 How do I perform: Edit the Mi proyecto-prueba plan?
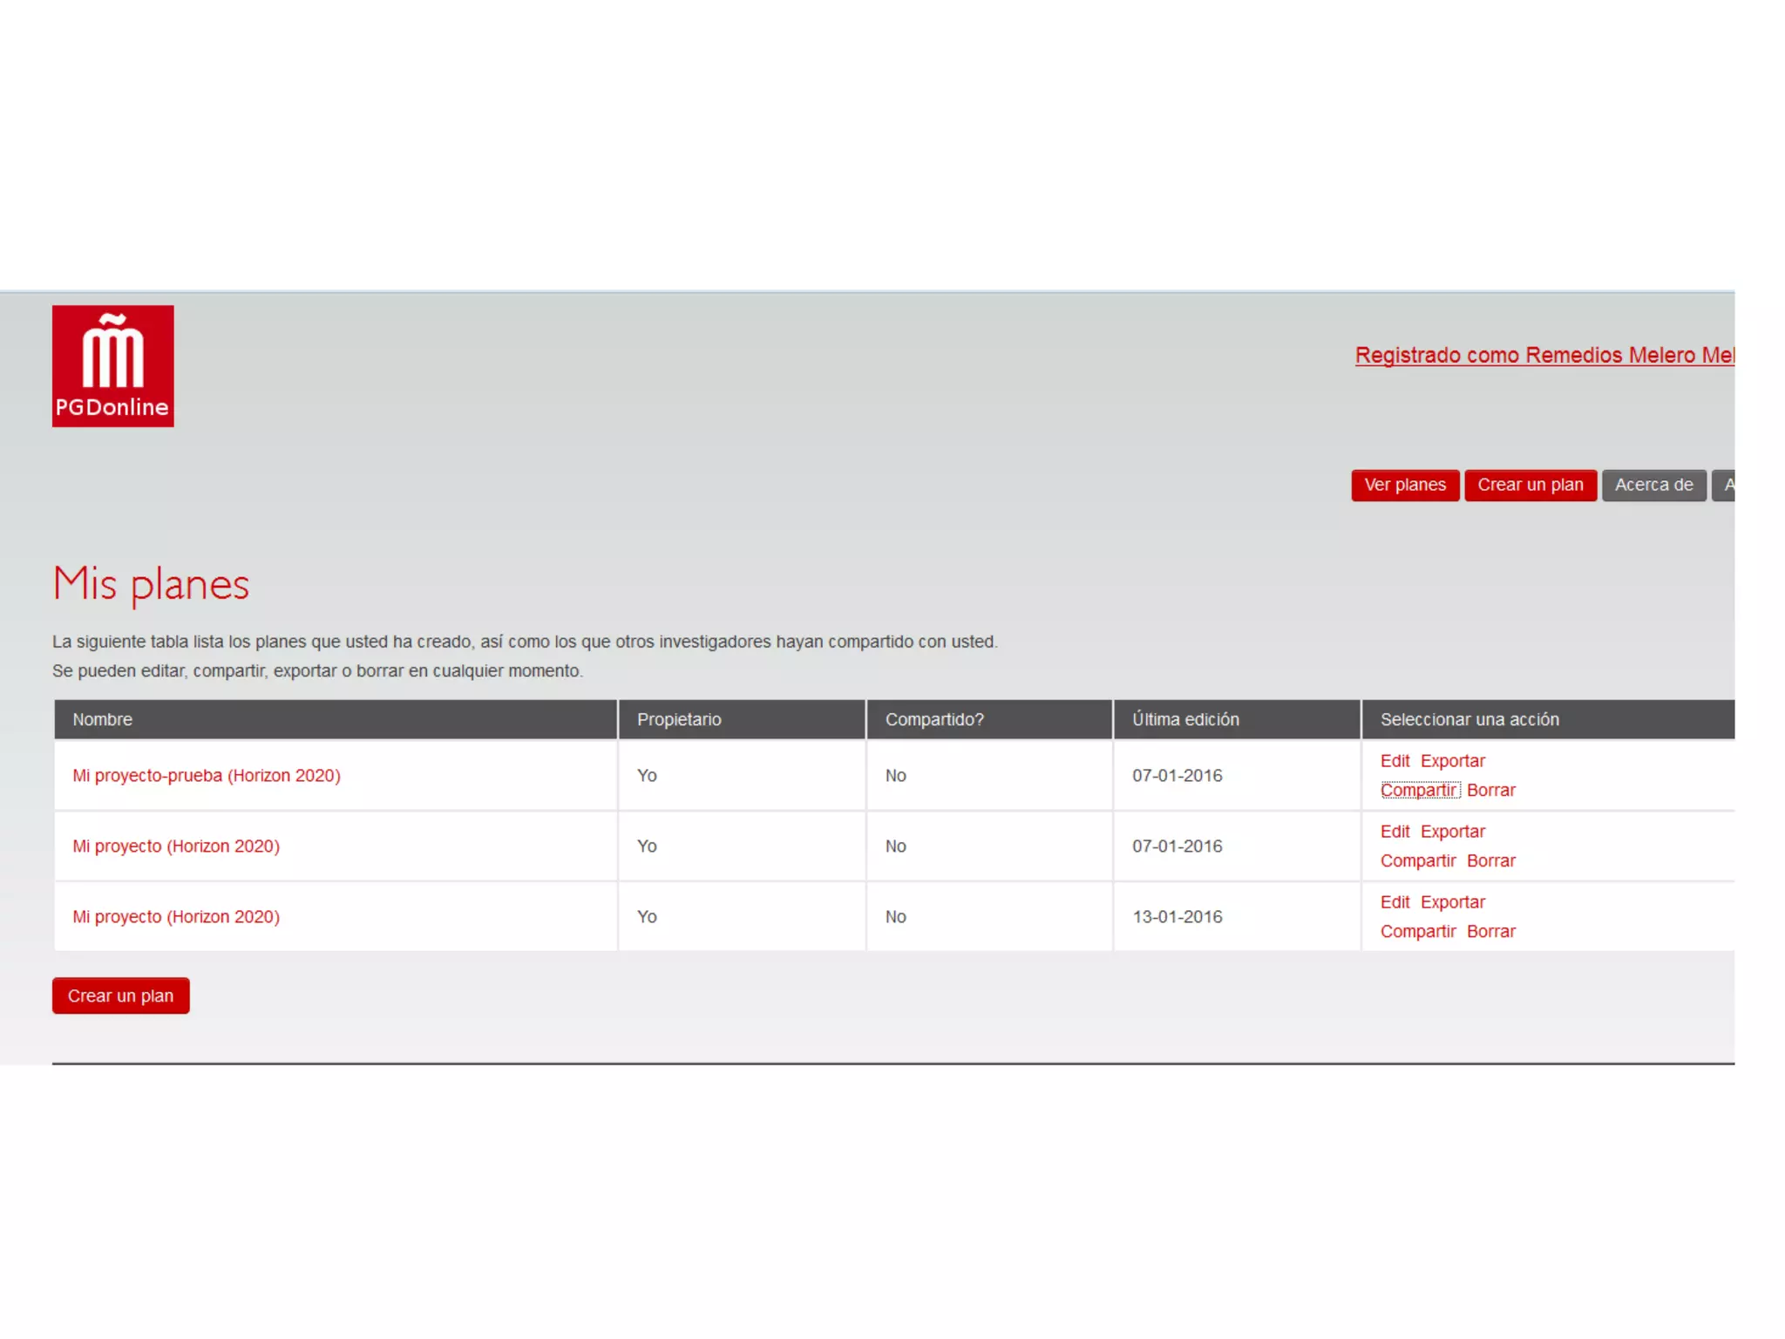[1394, 760]
